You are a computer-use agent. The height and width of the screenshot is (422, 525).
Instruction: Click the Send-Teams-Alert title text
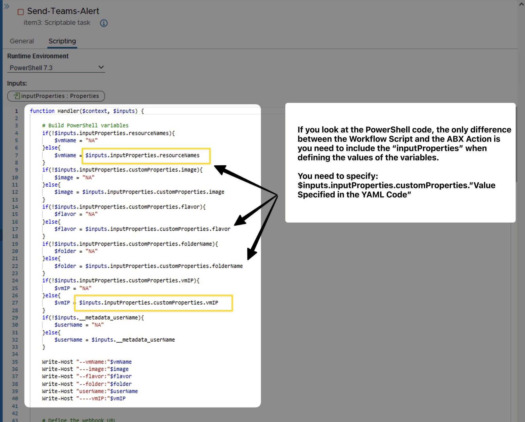63,11
